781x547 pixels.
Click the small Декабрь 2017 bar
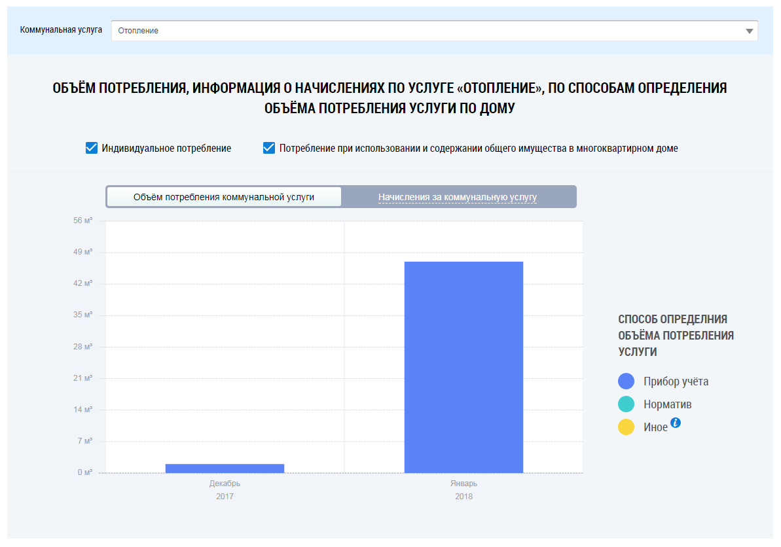225,468
